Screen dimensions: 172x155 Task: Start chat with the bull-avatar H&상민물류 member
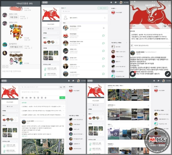pyautogui.click(x=103, y=36)
